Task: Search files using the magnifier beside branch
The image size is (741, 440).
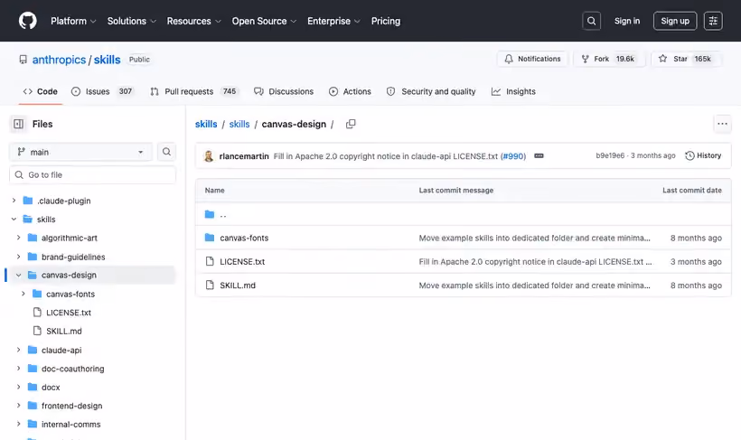Action: click(x=166, y=152)
